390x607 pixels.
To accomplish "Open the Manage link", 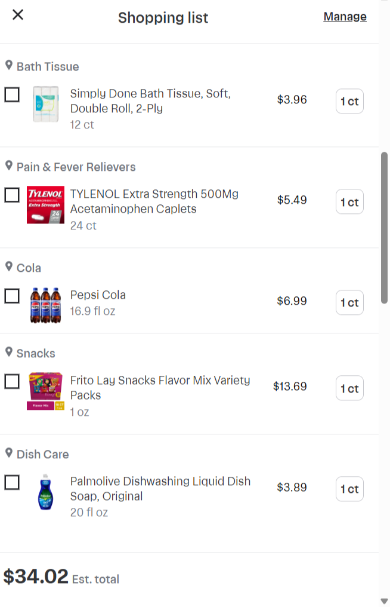I will coord(345,17).
